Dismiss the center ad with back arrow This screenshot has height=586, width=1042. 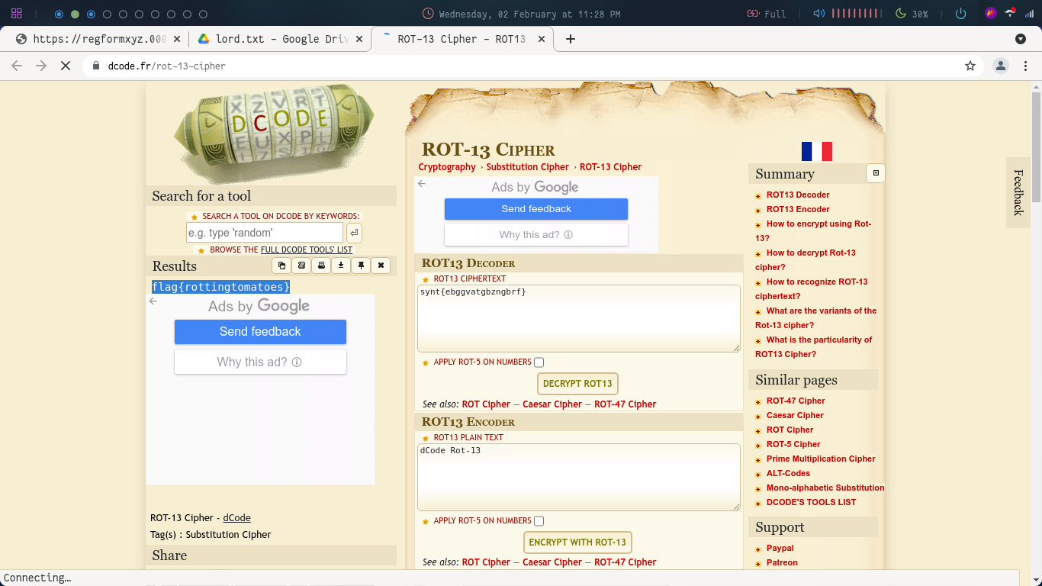coord(422,183)
